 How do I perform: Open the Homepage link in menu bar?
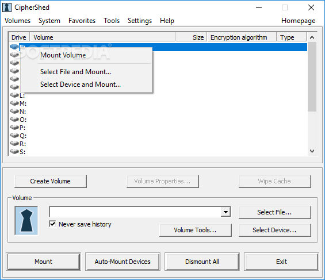[299, 21]
